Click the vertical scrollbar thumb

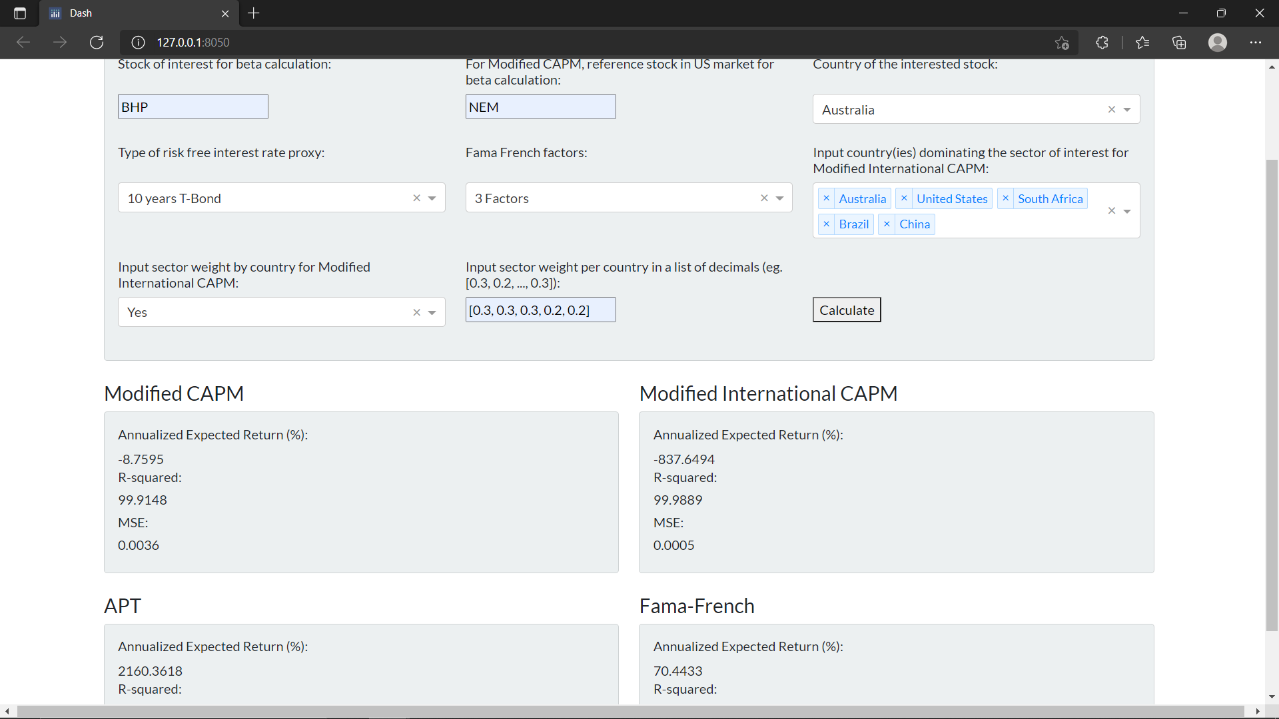pyautogui.click(x=1272, y=395)
